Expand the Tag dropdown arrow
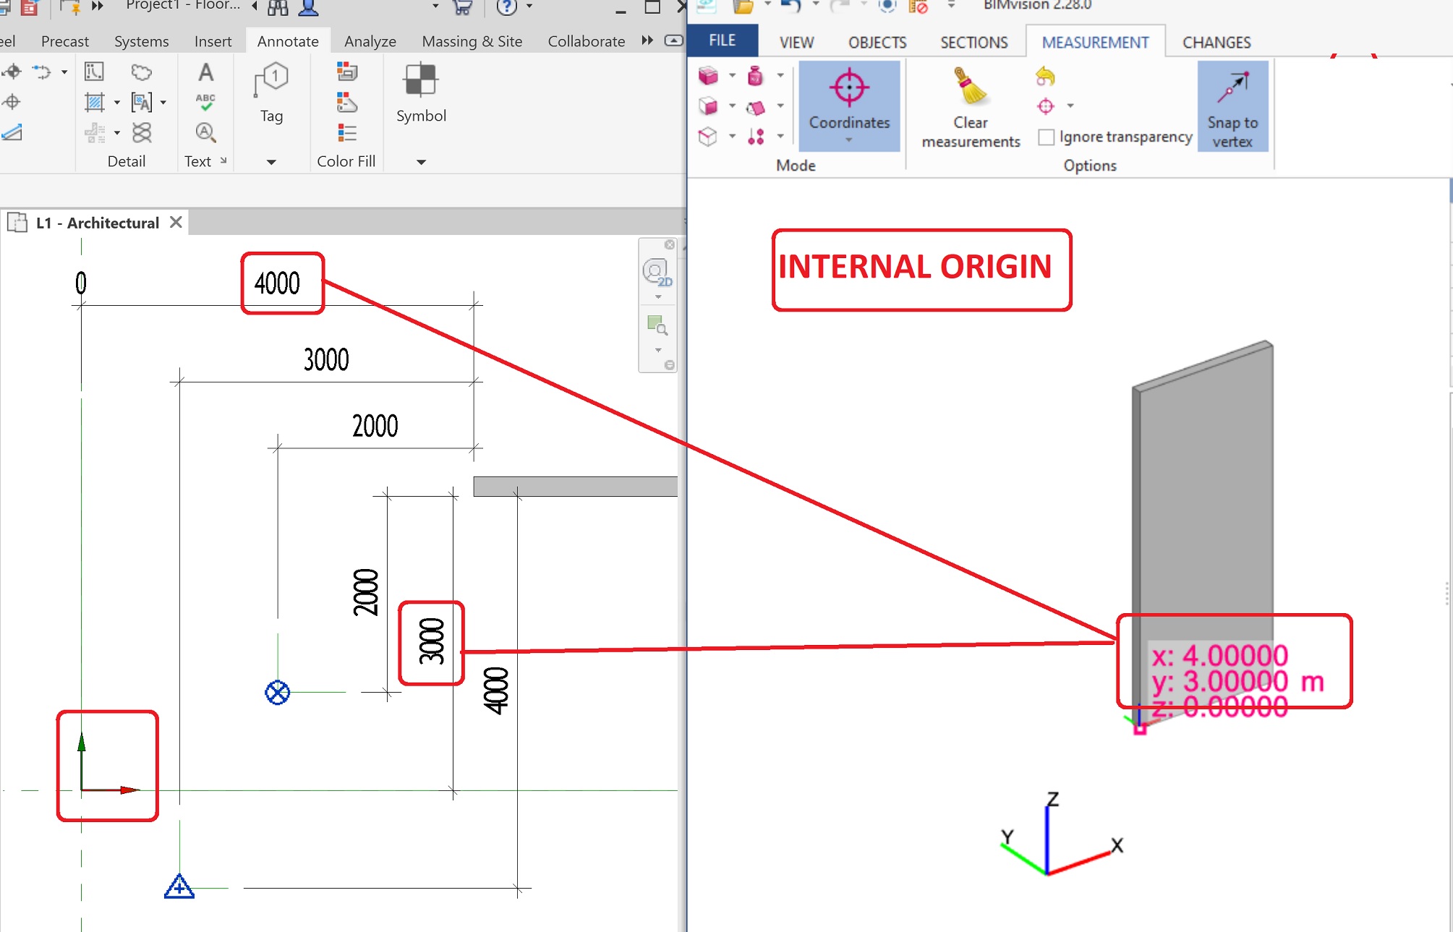This screenshot has width=1453, height=932. coord(271,161)
